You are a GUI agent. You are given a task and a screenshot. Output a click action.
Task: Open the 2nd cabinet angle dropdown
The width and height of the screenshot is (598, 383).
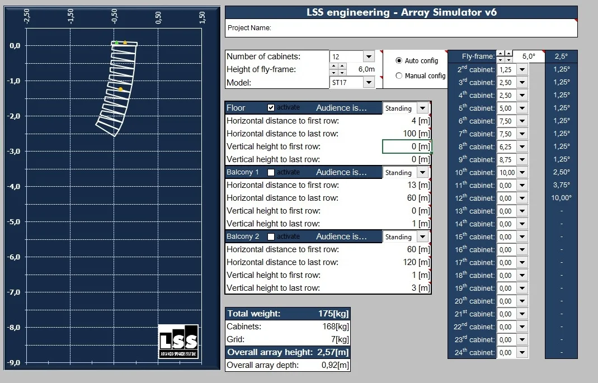click(522, 69)
